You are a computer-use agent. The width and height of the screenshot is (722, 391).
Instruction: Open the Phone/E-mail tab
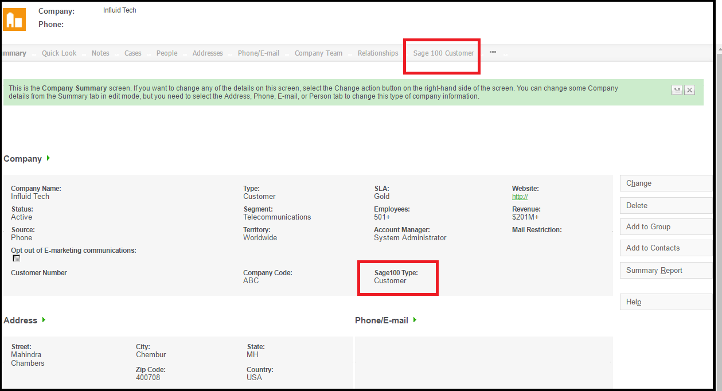259,53
